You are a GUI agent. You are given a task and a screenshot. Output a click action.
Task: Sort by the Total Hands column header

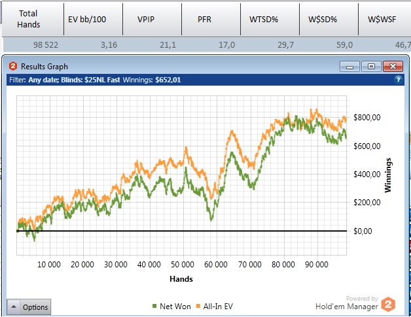click(x=33, y=19)
